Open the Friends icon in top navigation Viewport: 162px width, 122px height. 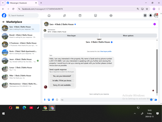64,16
